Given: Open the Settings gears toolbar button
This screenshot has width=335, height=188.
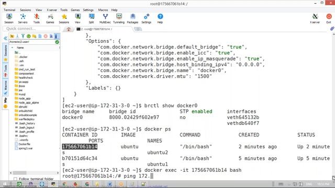Looking at the screenshot, I should click(147, 19).
